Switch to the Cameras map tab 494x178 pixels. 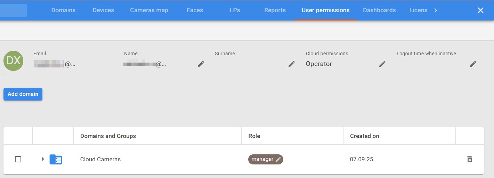(149, 10)
